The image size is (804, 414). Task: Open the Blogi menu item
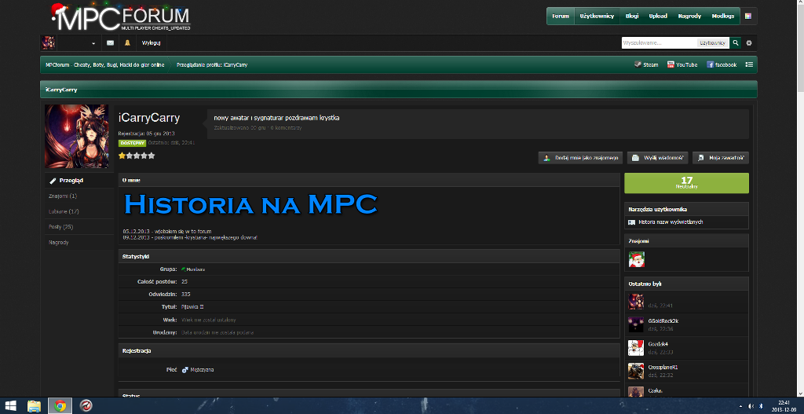click(632, 16)
